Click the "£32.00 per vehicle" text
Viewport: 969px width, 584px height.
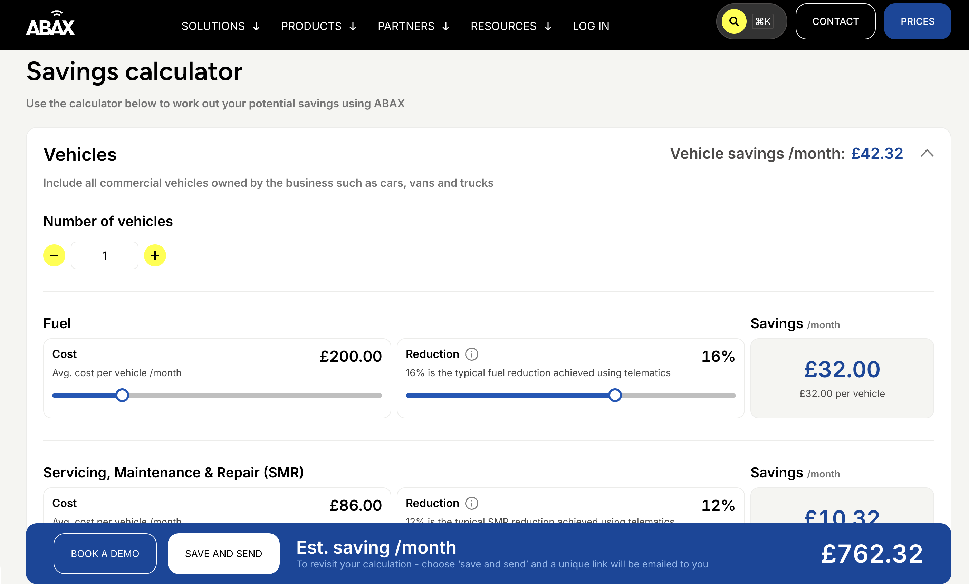842,393
